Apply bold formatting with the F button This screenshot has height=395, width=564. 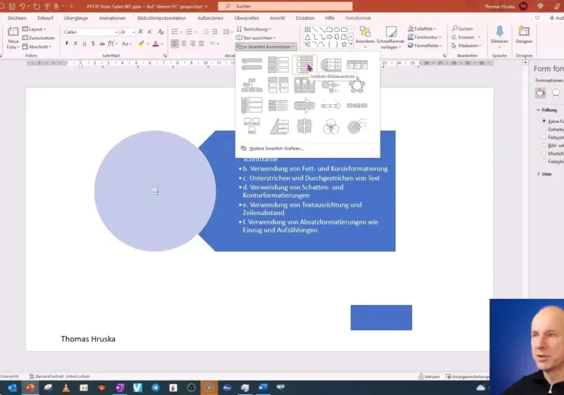67,43
